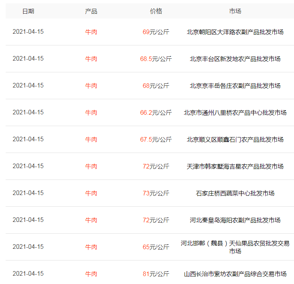Click date 2021-04-15 in 北京京丰岳各庄 row
294x284 pixels.
point(28,85)
